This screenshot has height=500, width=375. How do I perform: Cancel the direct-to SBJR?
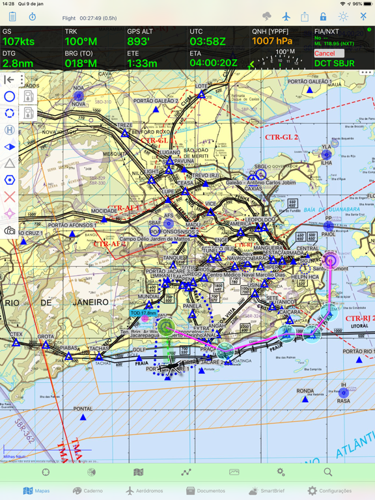coord(329,53)
